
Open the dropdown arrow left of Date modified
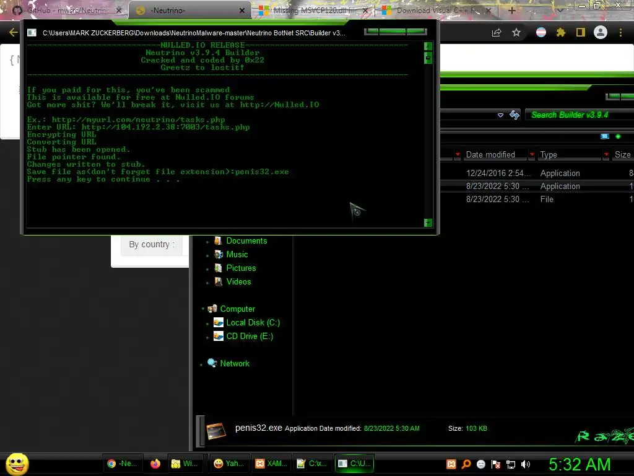[x=458, y=154]
